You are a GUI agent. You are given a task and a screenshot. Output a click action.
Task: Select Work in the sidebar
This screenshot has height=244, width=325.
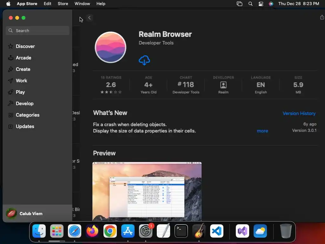(x=21, y=80)
